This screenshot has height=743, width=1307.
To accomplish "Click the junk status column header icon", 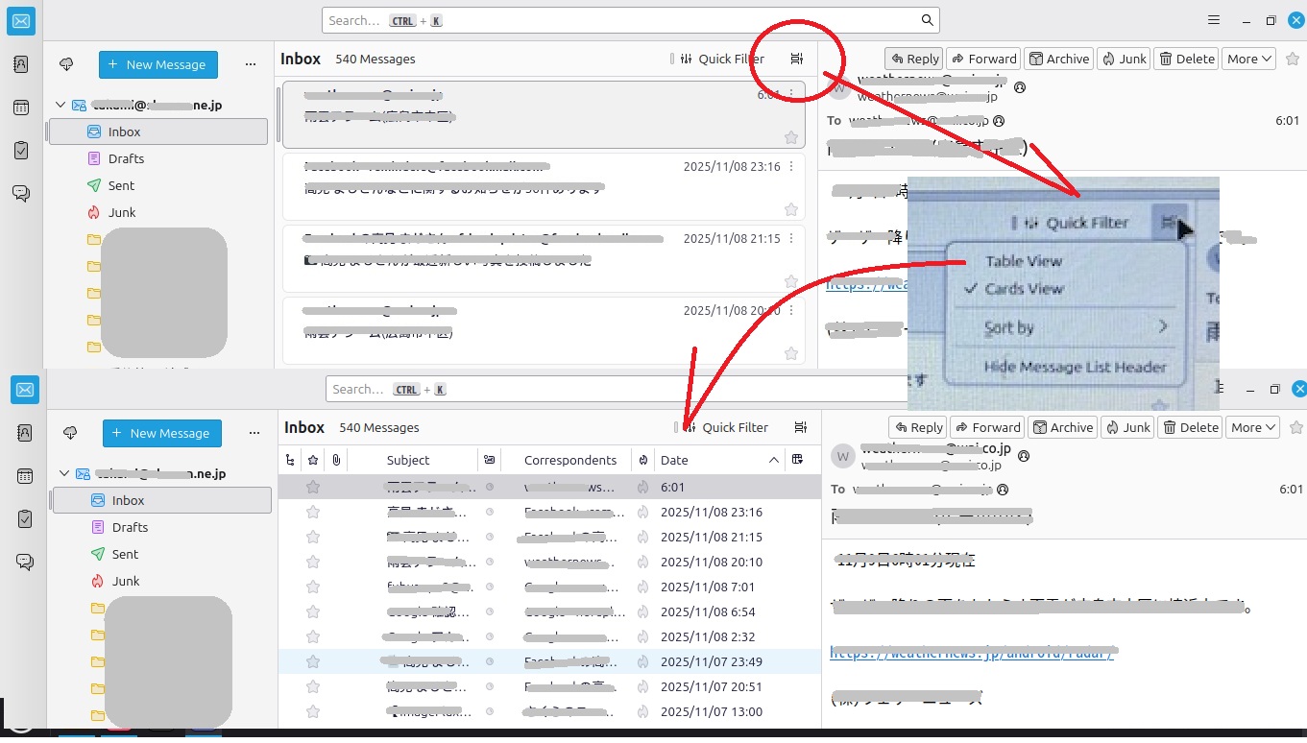I will click(x=642, y=461).
